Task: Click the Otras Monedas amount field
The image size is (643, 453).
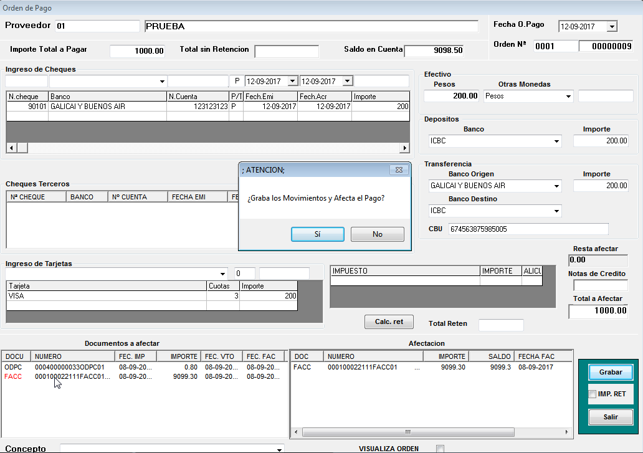Action: [606, 96]
